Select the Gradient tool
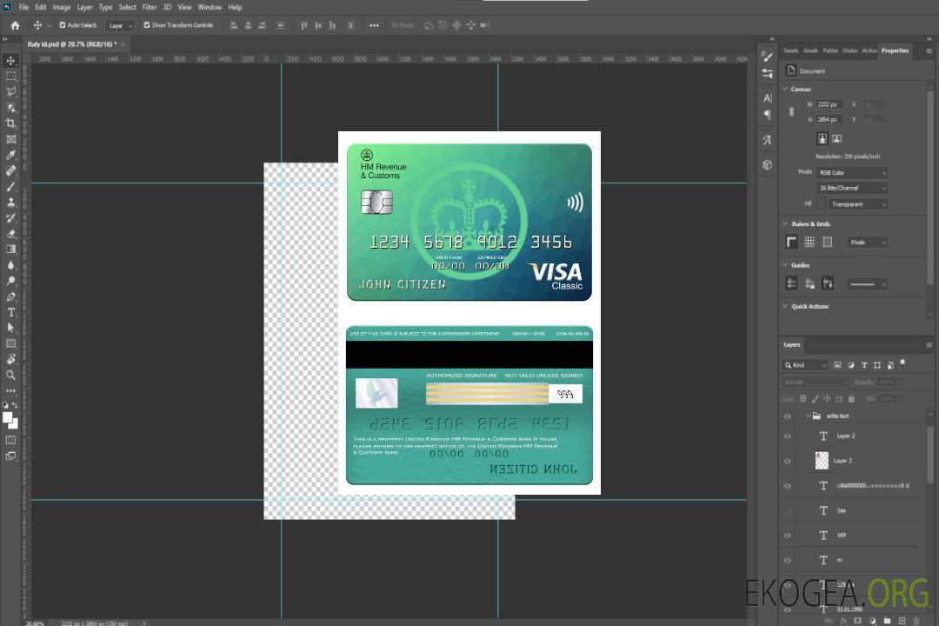The width and height of the screenshot is (939, 626). [10, 250]
